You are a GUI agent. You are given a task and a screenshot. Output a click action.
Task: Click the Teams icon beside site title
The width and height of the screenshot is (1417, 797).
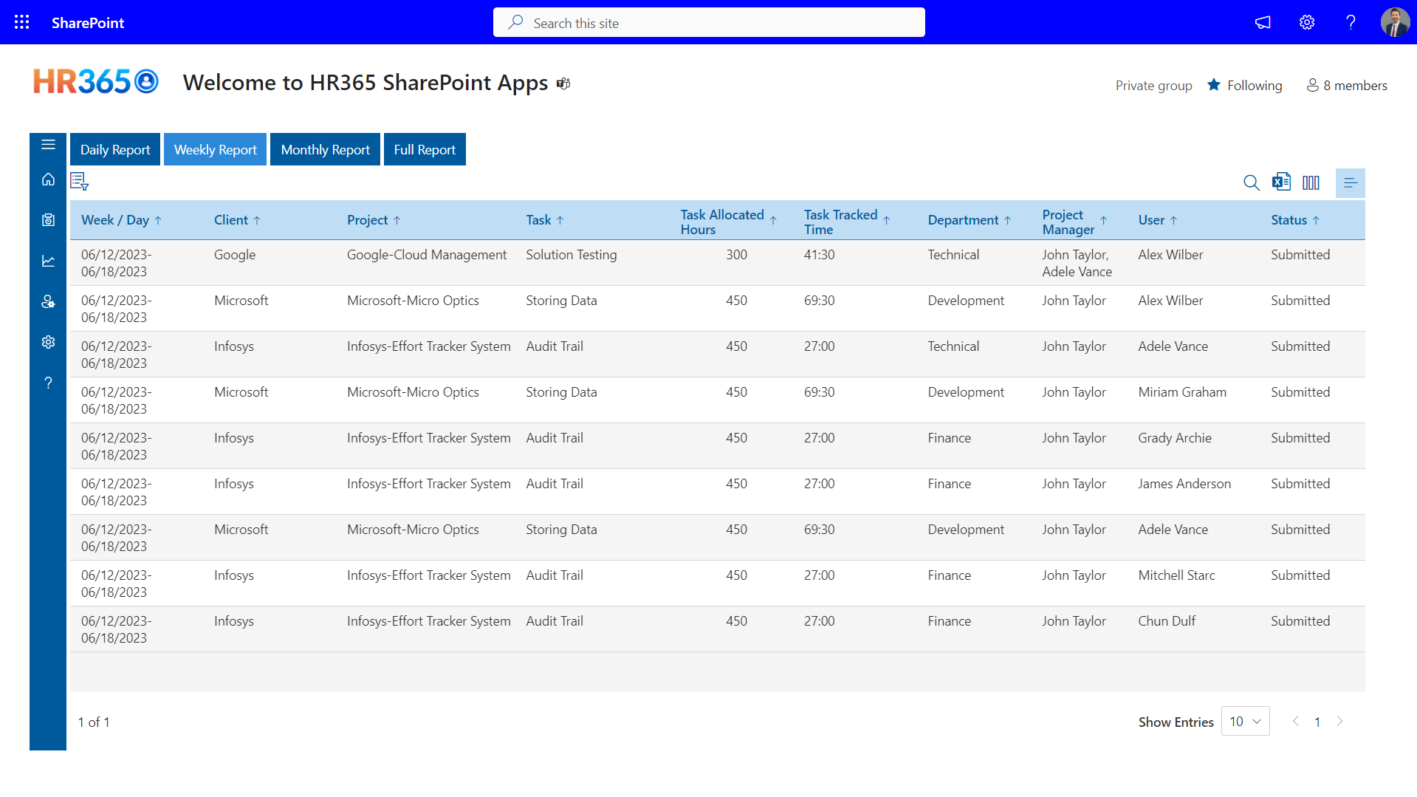tap(563, 83)
